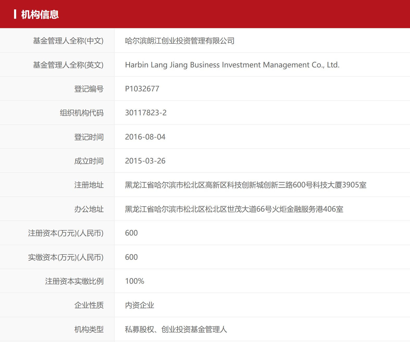Click the 办公地址 label
Image resolution: width=410 pixels, height=342 pixels.
(89, 209)
